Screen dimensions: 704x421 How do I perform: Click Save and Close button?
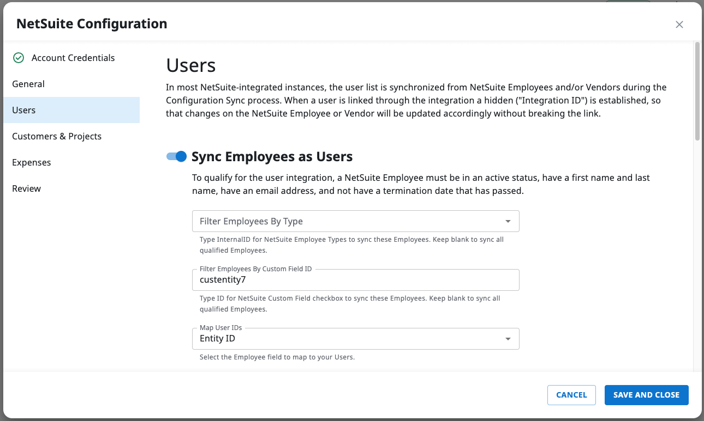[647, 395]
